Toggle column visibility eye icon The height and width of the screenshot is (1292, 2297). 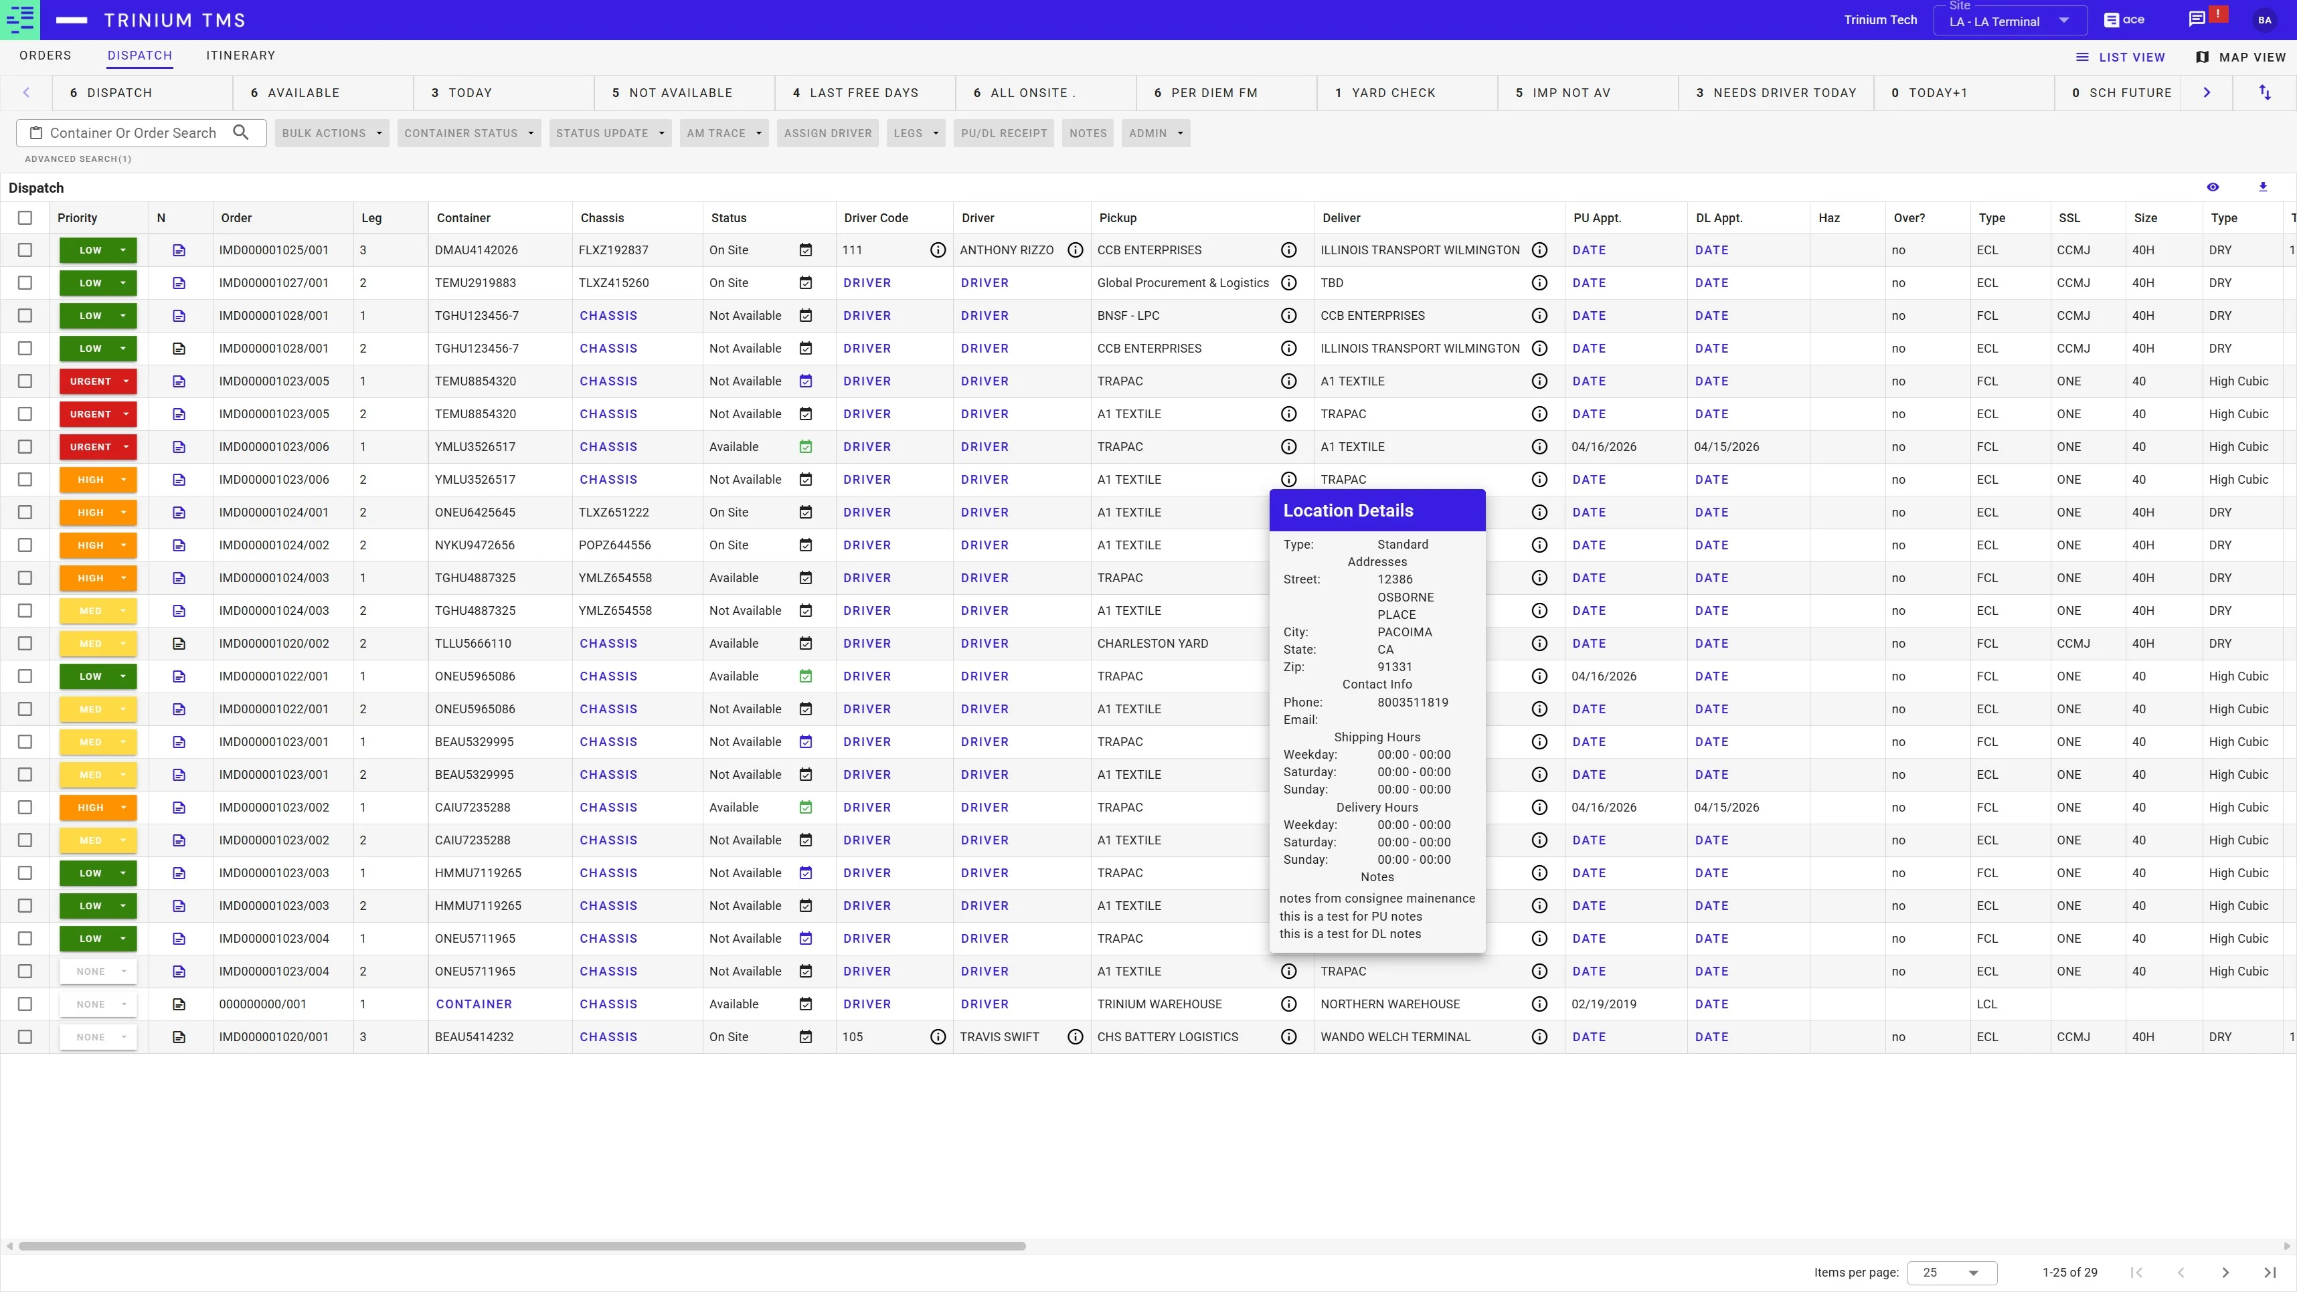pos(2212,187)
